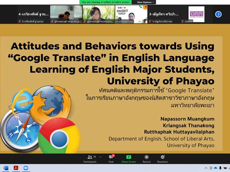230x172 pixels.
Task: Click the author name 'Kriangsak Thanakong'
Action: click(189, 125)
